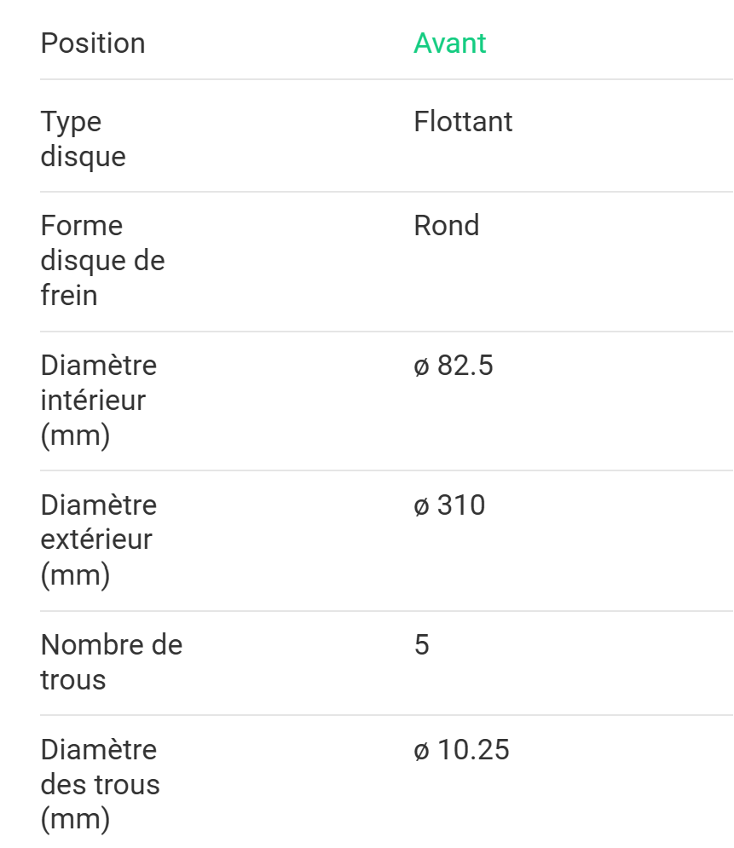Select the Type disque label
The height and width of the screenshot is (848, 734).
click(x=83, y=139)
